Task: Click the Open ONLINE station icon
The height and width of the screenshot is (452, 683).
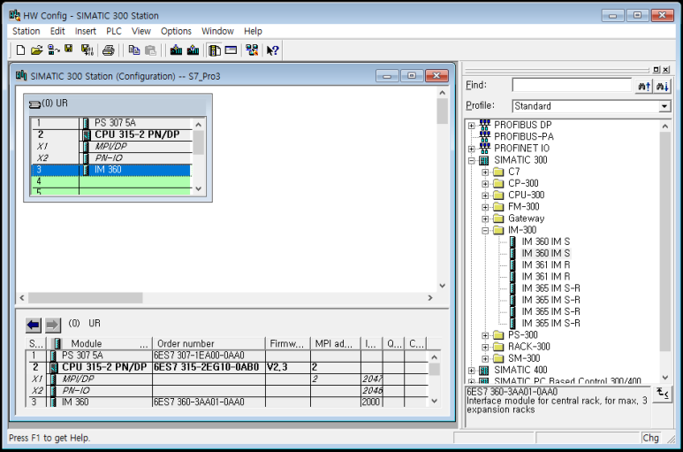Action: 53,50
